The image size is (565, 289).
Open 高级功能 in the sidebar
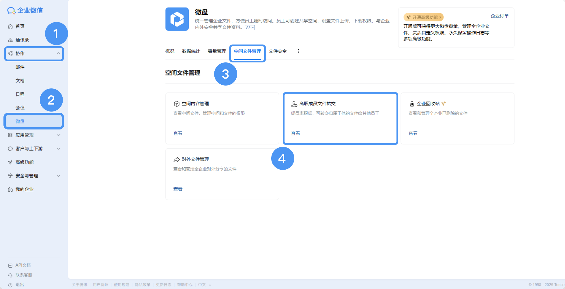tap(25, 162)
